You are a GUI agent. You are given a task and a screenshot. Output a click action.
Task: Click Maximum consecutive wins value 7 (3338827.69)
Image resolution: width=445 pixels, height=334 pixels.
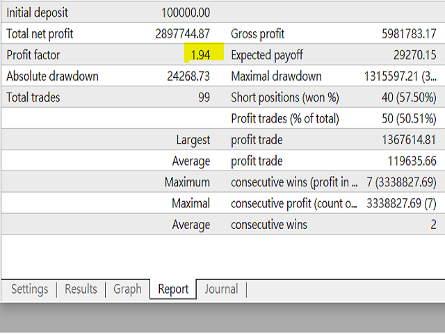pyautogui.click(x=402, y=182)
